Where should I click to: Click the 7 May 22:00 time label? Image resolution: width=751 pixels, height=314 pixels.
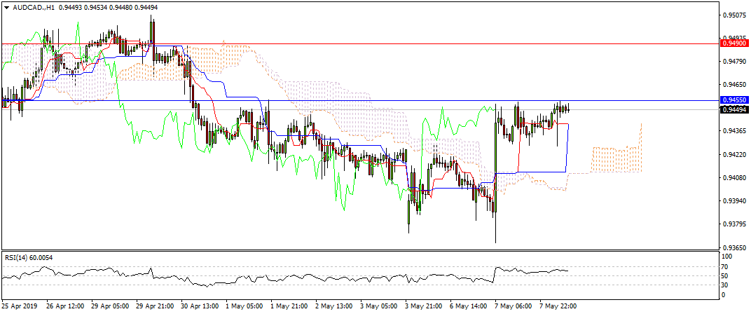coord(559,306)
